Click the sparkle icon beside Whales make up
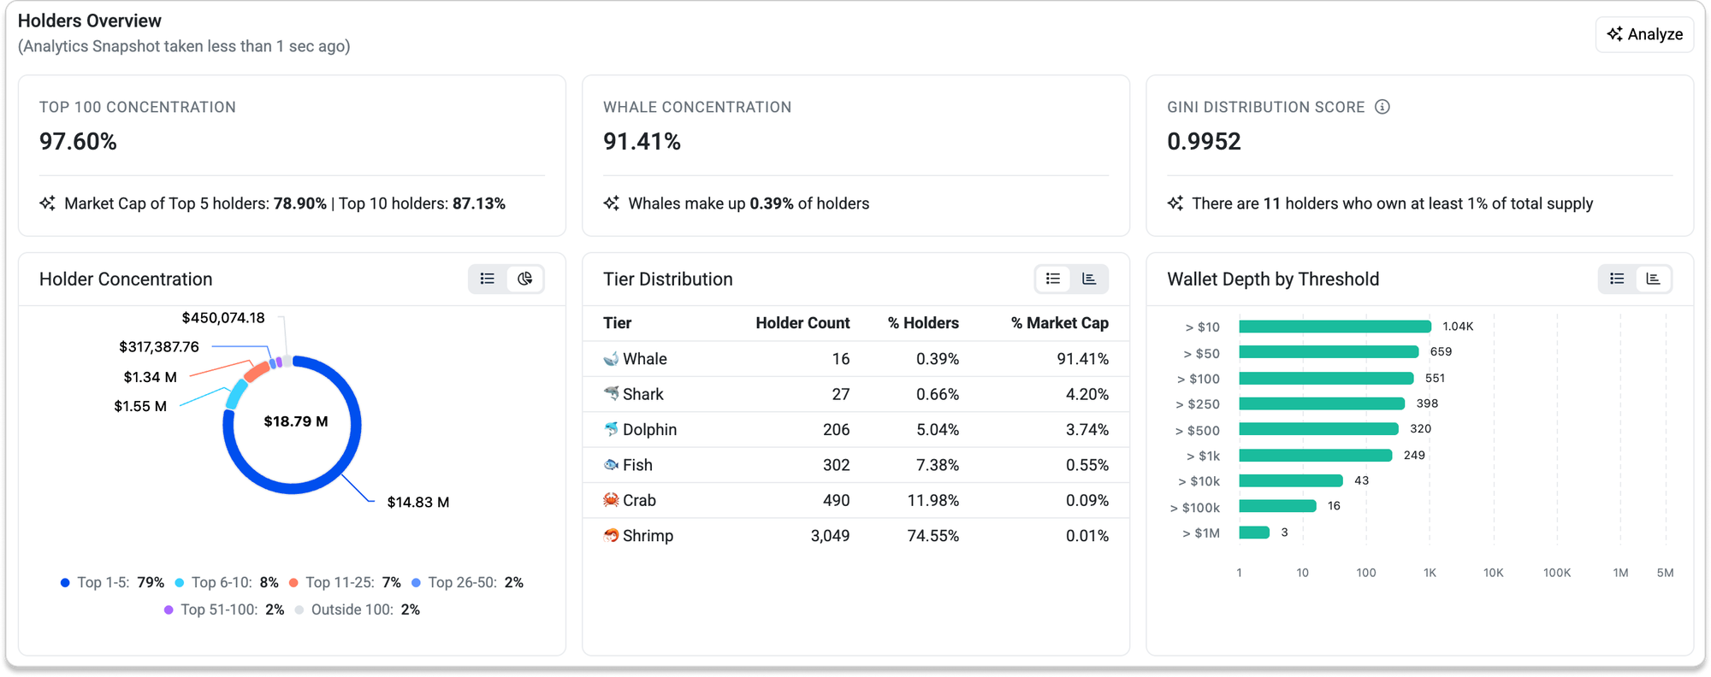Image resolution: width=1711 pixels, height=677 pixels. coord(612,203)
